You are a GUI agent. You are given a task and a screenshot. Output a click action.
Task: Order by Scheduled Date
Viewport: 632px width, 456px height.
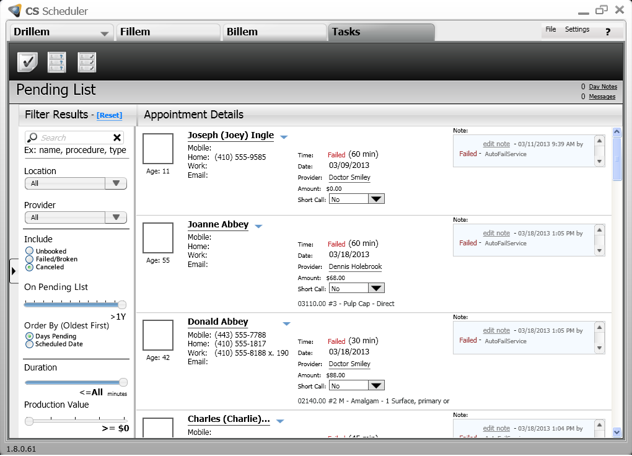tap(29, 344)
